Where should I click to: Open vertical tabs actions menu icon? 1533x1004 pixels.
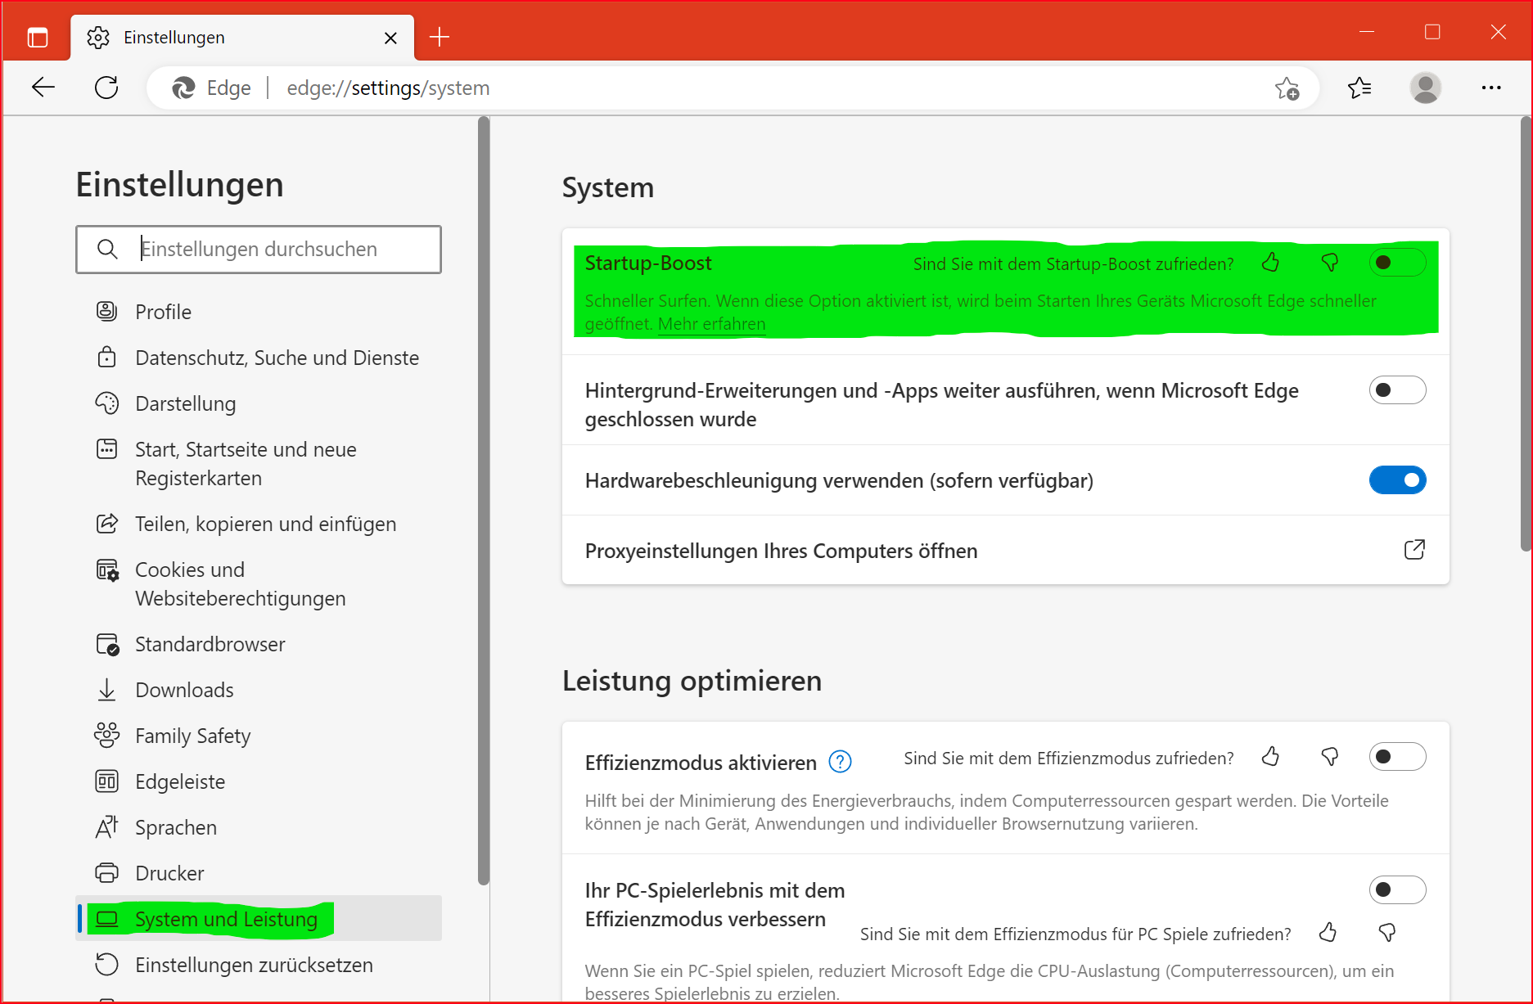tap(38, 37)
